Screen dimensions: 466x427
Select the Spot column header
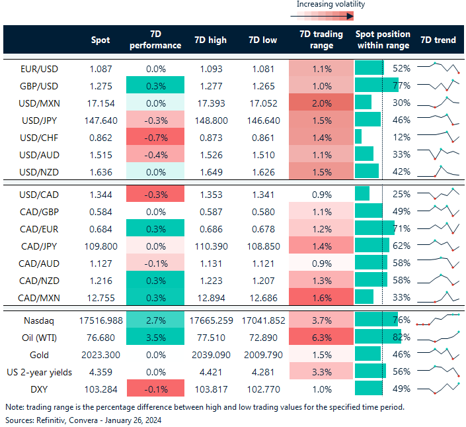click(x=100, y=40)
